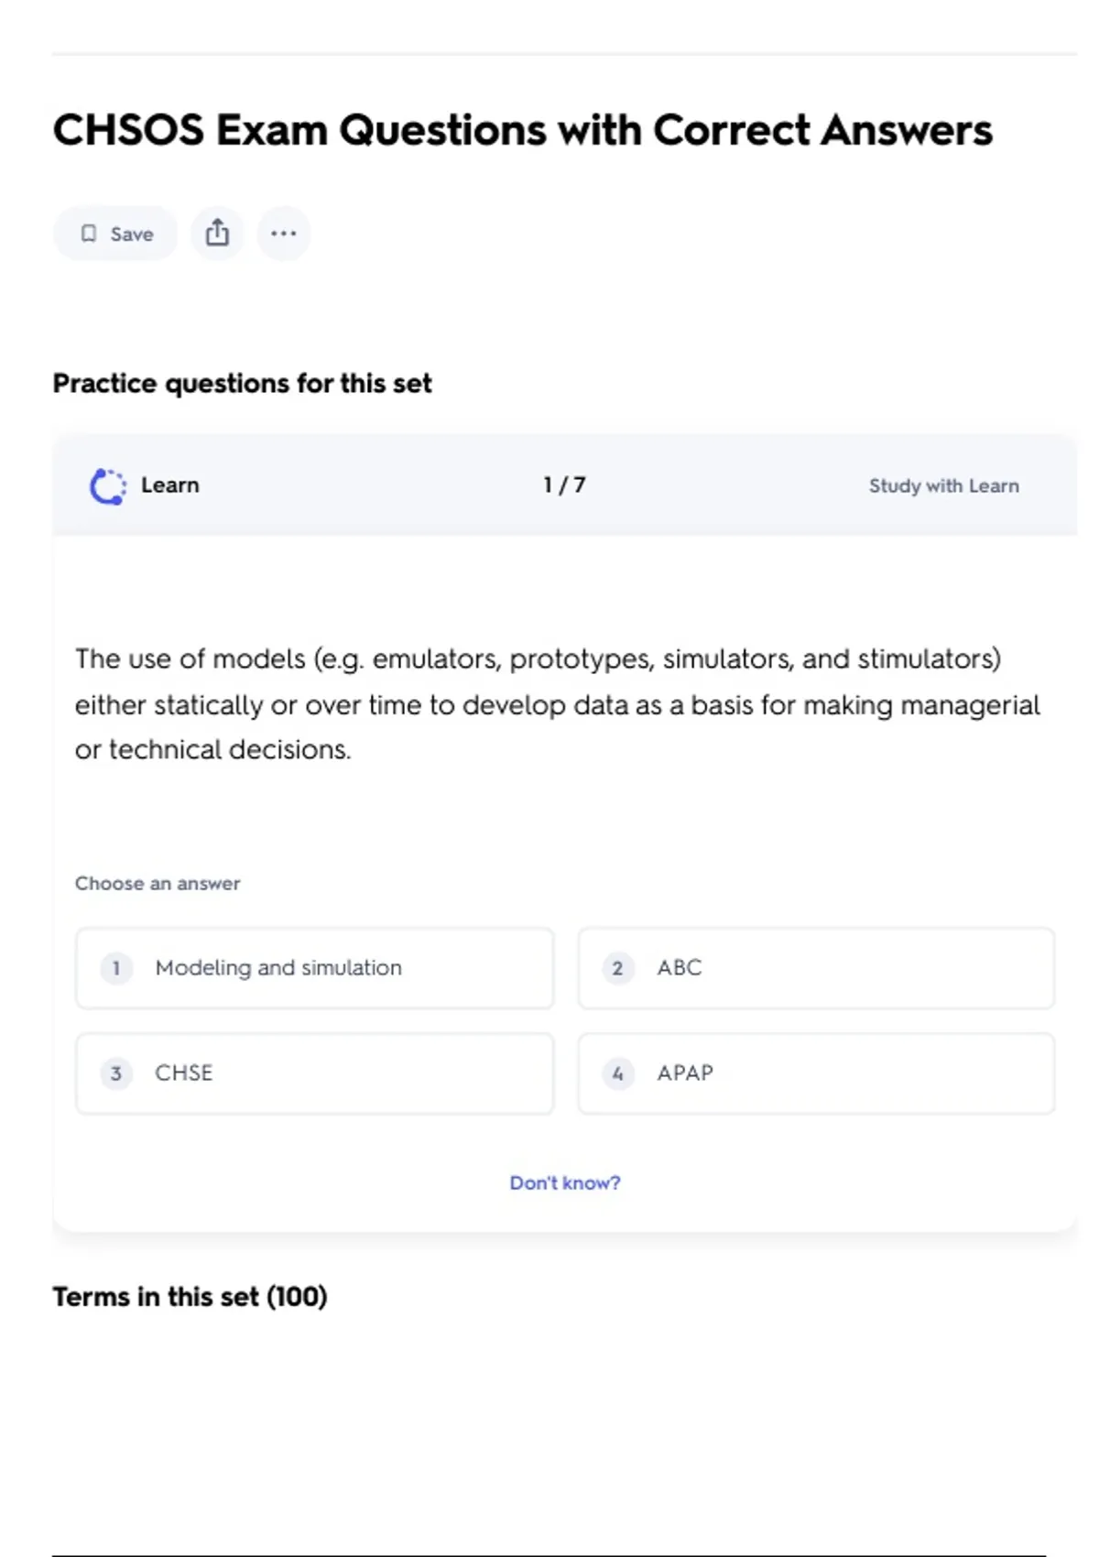Click the number 3 answer badge

116,1073
